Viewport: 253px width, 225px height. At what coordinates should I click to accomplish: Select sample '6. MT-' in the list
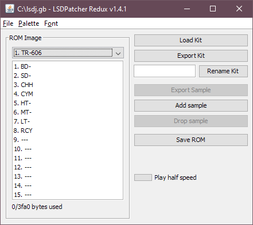point(68,112)
